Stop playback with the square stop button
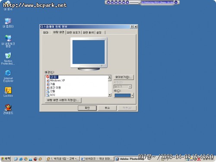This screenshot has height=162, width=216. [116, 2]
